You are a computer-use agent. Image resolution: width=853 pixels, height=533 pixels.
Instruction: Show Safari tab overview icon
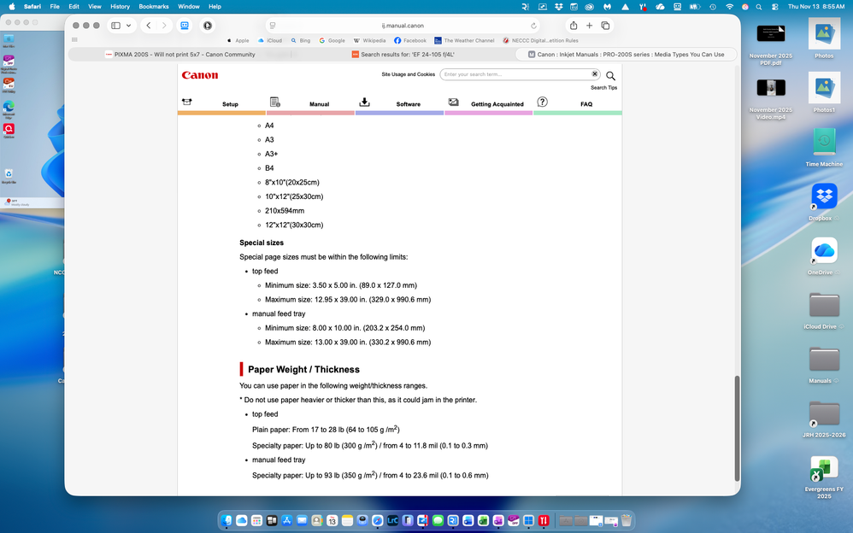click(x=605, y=26)
